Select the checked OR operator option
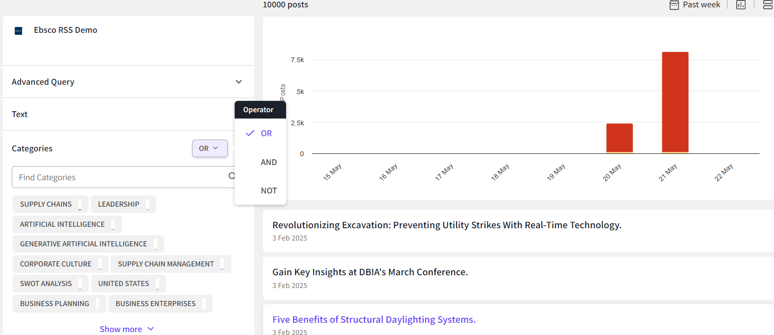Image resolution: width=774 pixels, height=335 pixels. click(266, 133)
